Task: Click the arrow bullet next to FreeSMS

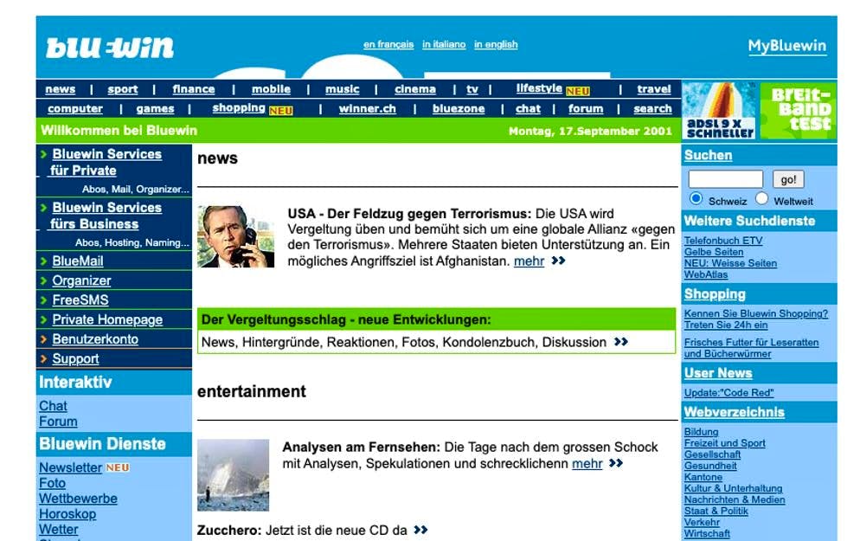Action: pos(44,300)
